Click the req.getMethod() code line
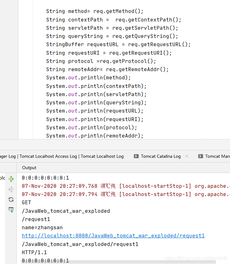This screenshot has width=230, height=264. click(95, 11)
